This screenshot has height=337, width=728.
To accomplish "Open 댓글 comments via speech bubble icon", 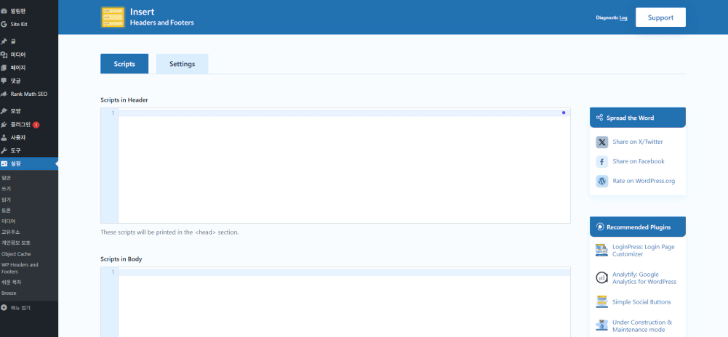I will pos(4,81).
